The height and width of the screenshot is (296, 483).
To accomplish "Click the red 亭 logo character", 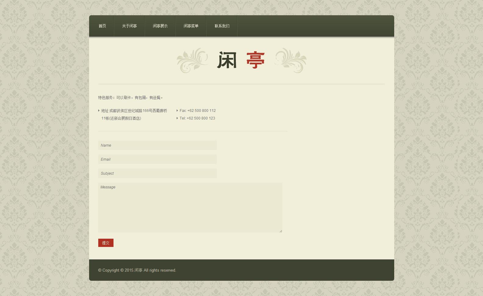I will tap(255, 60).
